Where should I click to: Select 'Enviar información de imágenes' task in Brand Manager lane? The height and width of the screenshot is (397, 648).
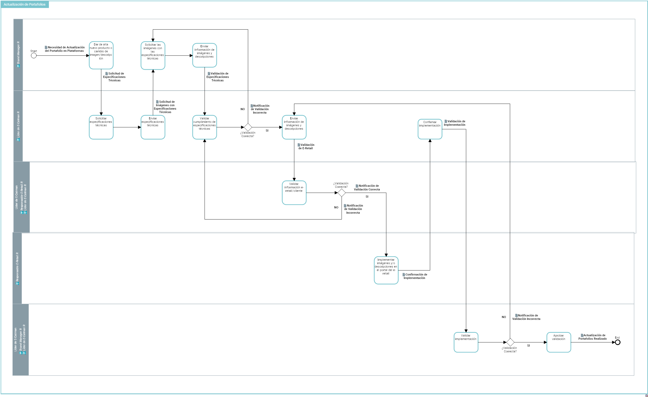(205, 55)
